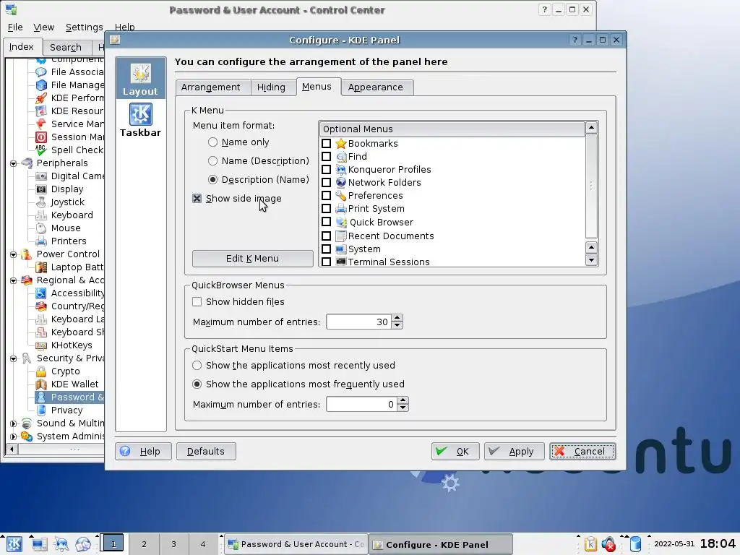Click the Digital Camera icon in tree
This screenshot has height=555, width=740.
click(x=41, y=176)
